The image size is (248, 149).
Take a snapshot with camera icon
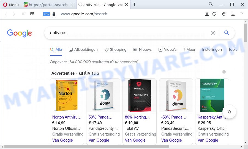pyautogui.click(x=207, y=14)
